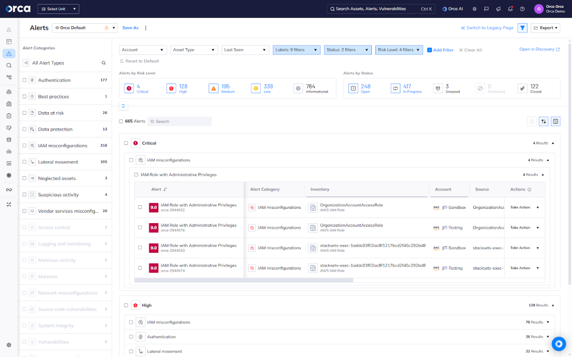Screen dimensions: 572x357
Task: Check the IAM misconfigurations category checkbox
Action: click(x=24, y=145)
